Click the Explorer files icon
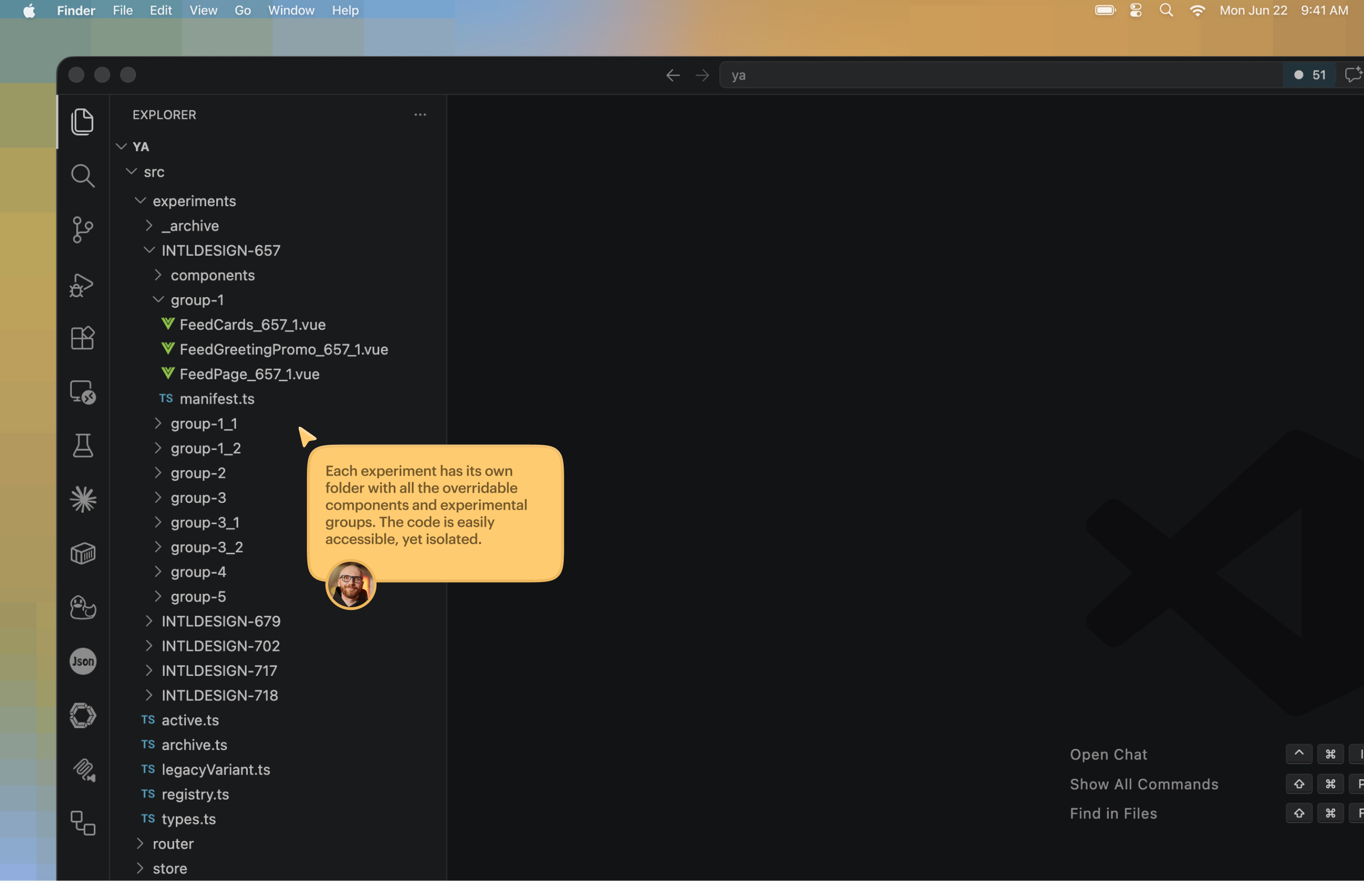The height and width of the screenshot is (881, 1364). [x=83, y=122]
